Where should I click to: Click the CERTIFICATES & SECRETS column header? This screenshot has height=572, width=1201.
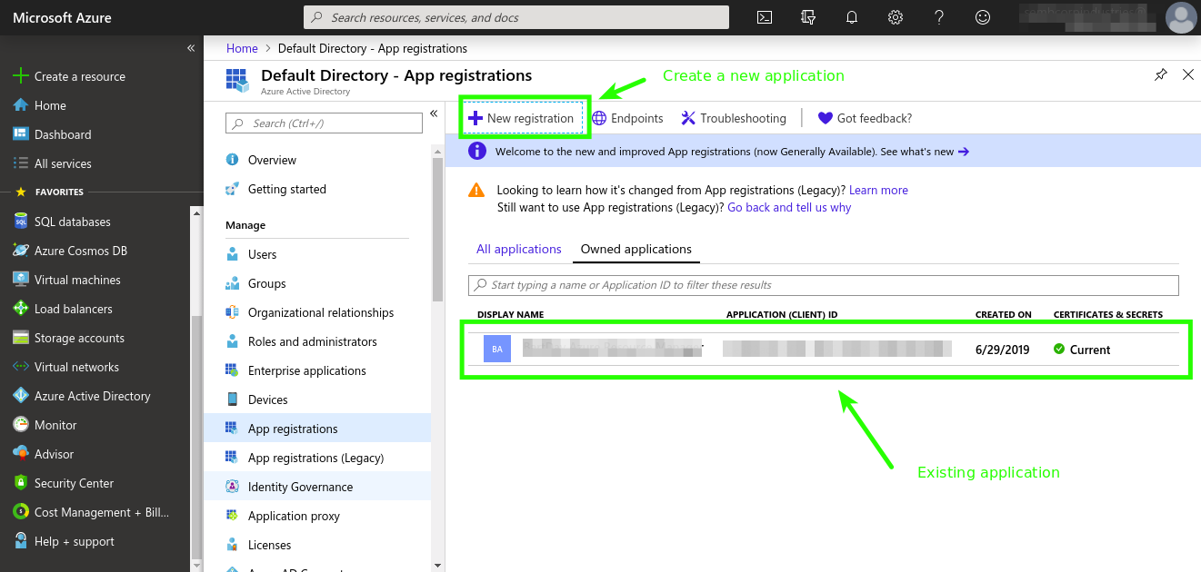[1108, 315]
